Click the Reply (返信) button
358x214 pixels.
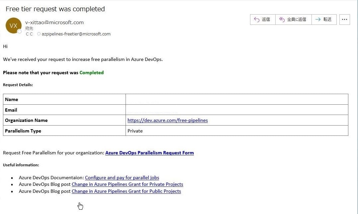(x=263, y=20)
